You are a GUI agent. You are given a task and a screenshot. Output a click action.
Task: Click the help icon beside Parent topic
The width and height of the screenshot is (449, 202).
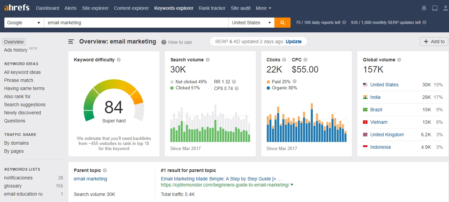click(x=105, y=170)
